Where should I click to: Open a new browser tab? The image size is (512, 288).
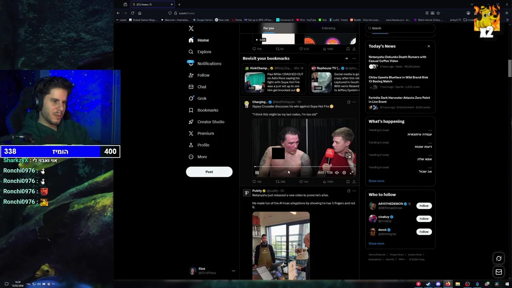pyautogui.click(x=179, y=4)
